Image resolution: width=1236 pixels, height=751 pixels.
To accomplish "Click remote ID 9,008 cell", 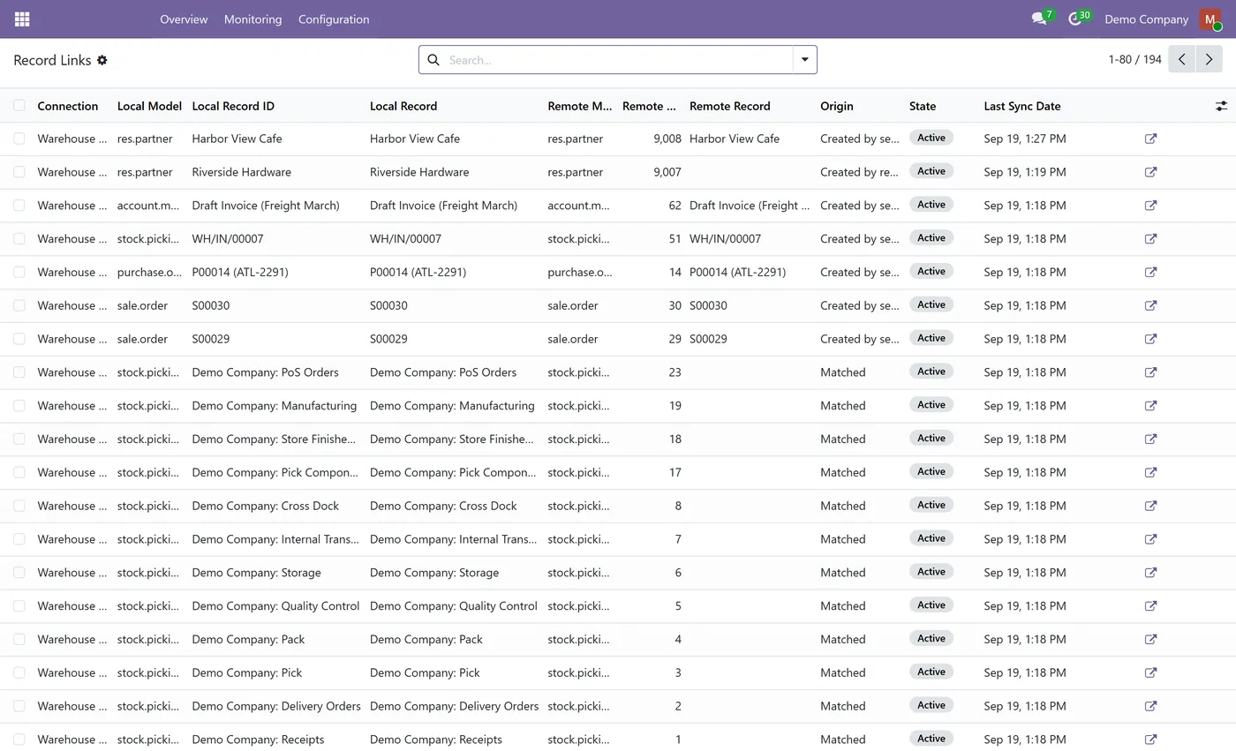I will (x=667, y=139).
